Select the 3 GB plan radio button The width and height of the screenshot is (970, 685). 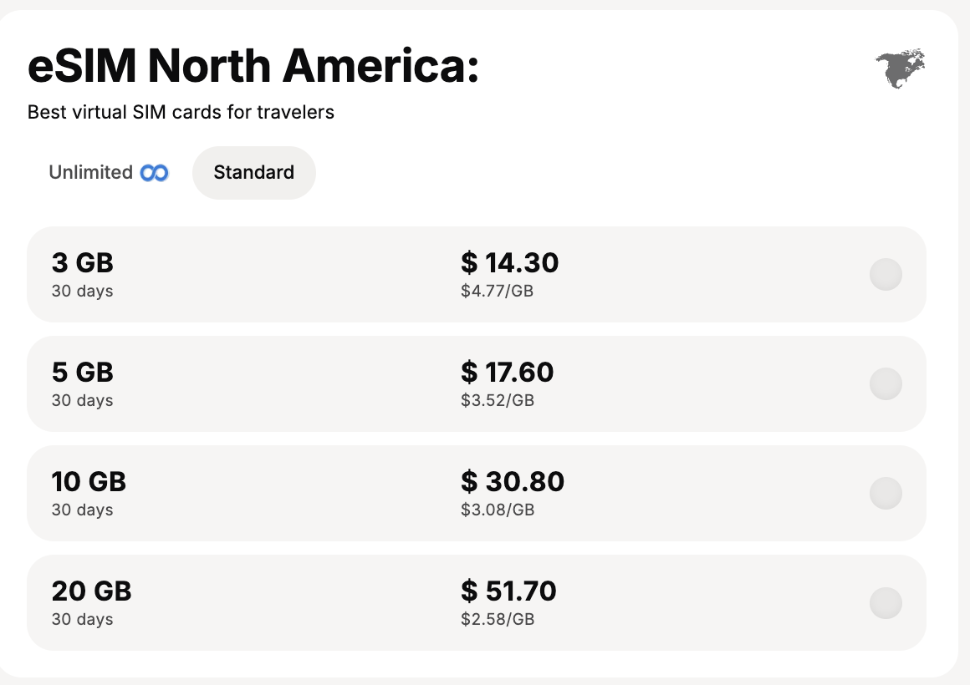click(886, 274)
